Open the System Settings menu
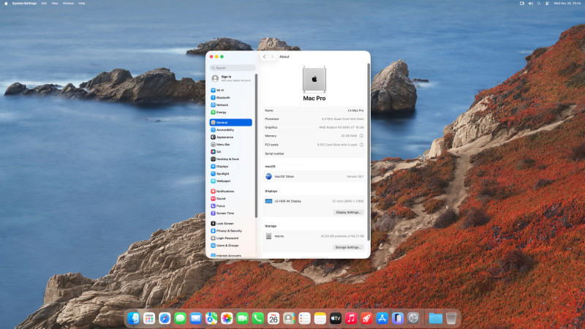Image resolution: width=585 pixels, height=329 pixels. pos(24,4)
